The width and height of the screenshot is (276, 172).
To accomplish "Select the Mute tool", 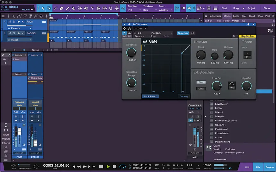I will click(x=73, y=8).
